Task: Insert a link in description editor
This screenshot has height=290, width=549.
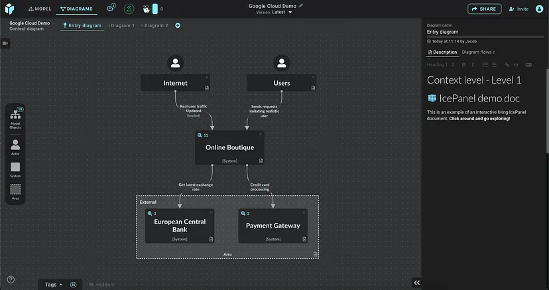Action: (x=507, y=65)
